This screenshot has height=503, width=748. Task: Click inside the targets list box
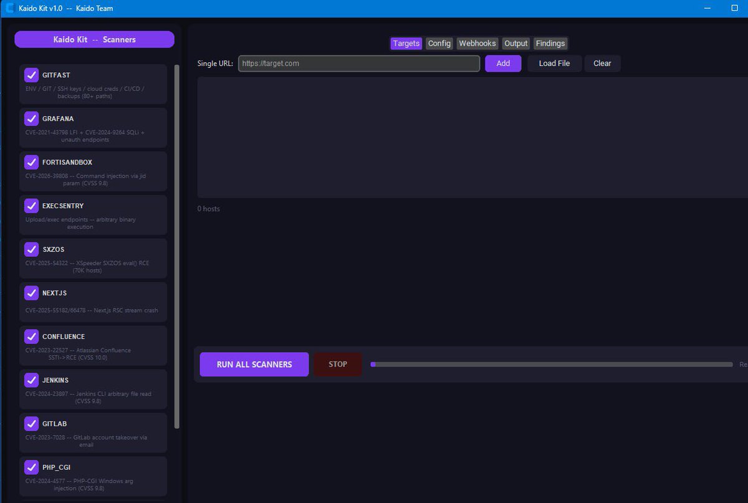472,137
